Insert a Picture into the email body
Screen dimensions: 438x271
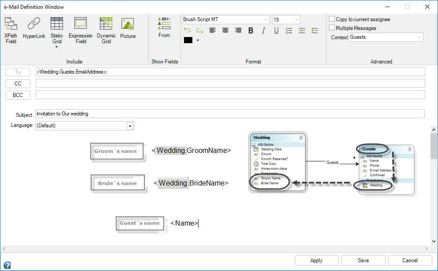pyautogui.click(x=128, y=28)
